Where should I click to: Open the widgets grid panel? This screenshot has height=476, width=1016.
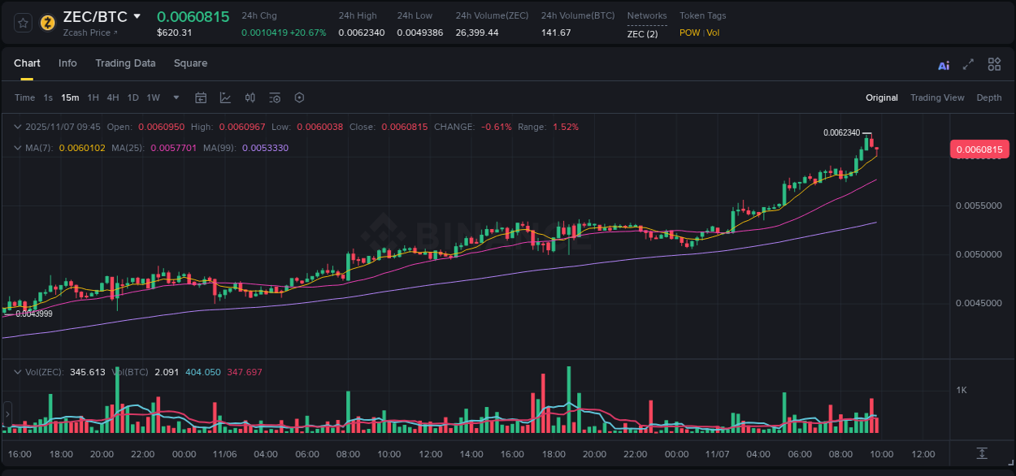coord(994,64)
